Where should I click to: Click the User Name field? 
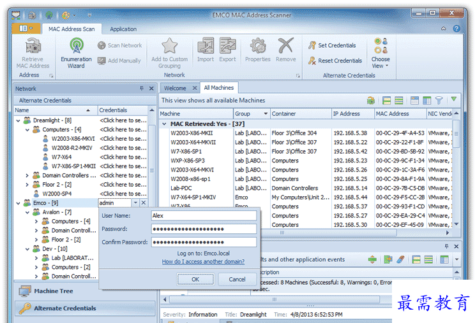[x=204, y=215]
